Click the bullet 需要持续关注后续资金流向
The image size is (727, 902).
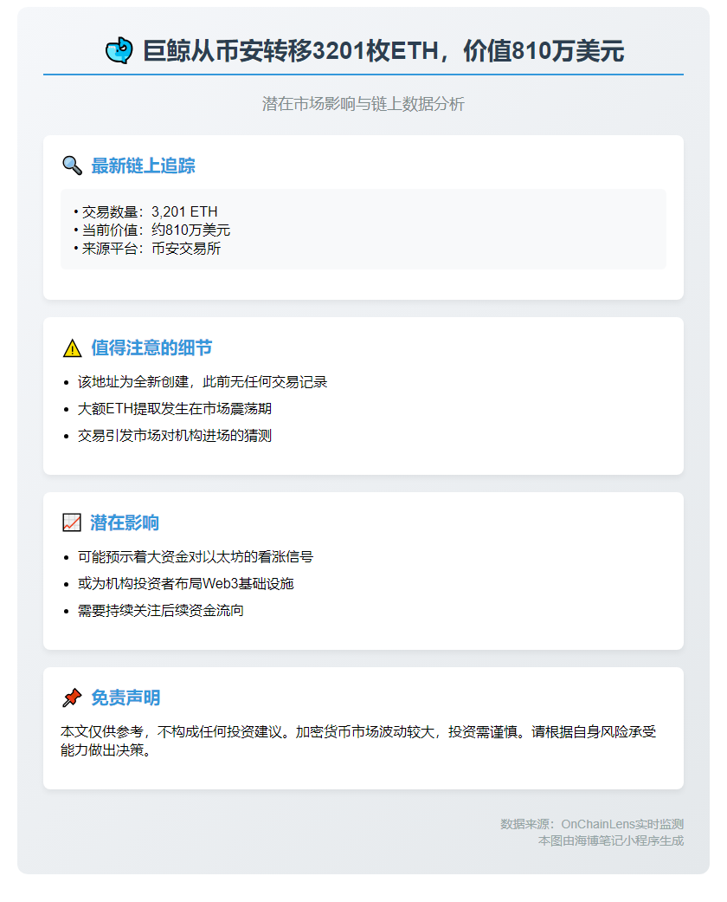pyautogui.click(x=161, y=610)
